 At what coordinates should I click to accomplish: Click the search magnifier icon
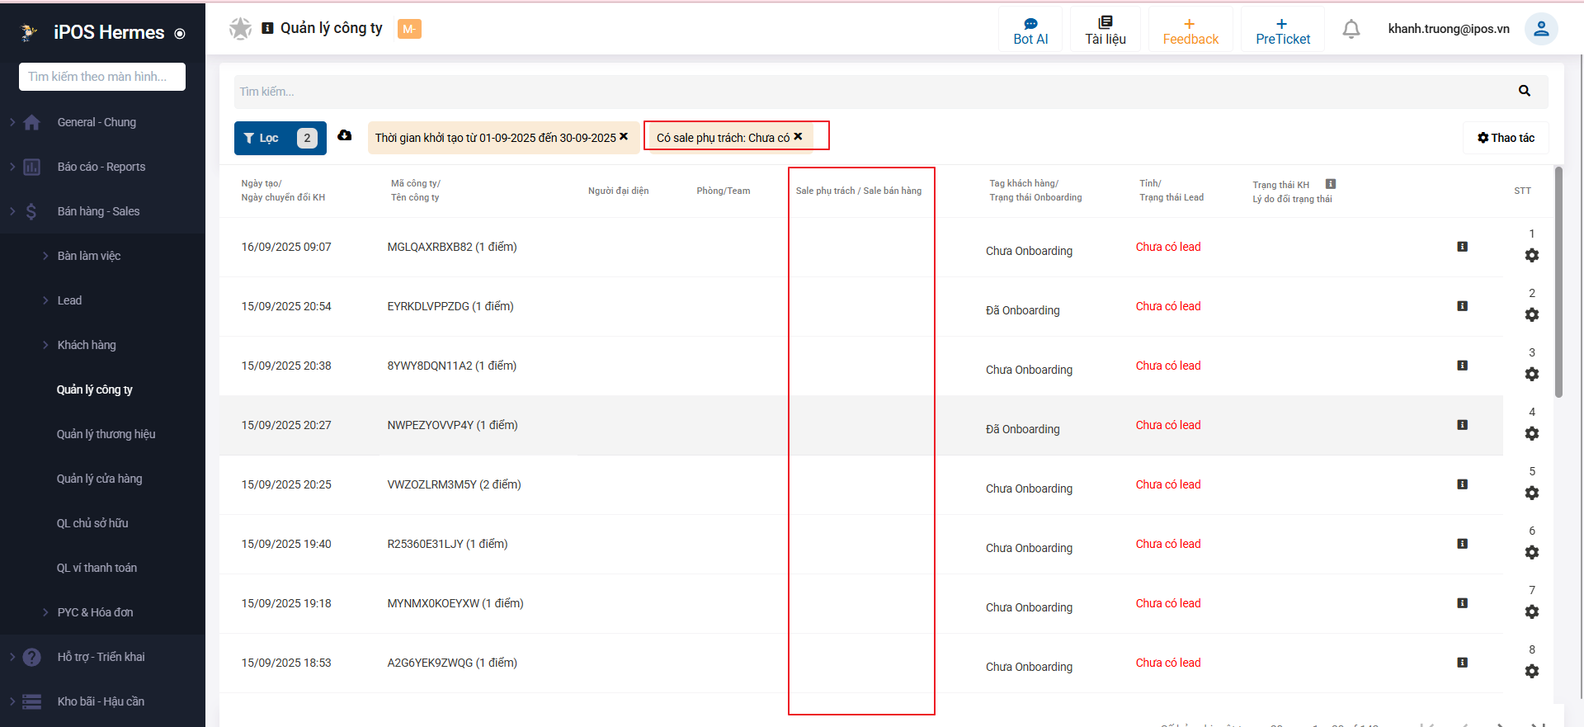click(x=1524, y=91)
